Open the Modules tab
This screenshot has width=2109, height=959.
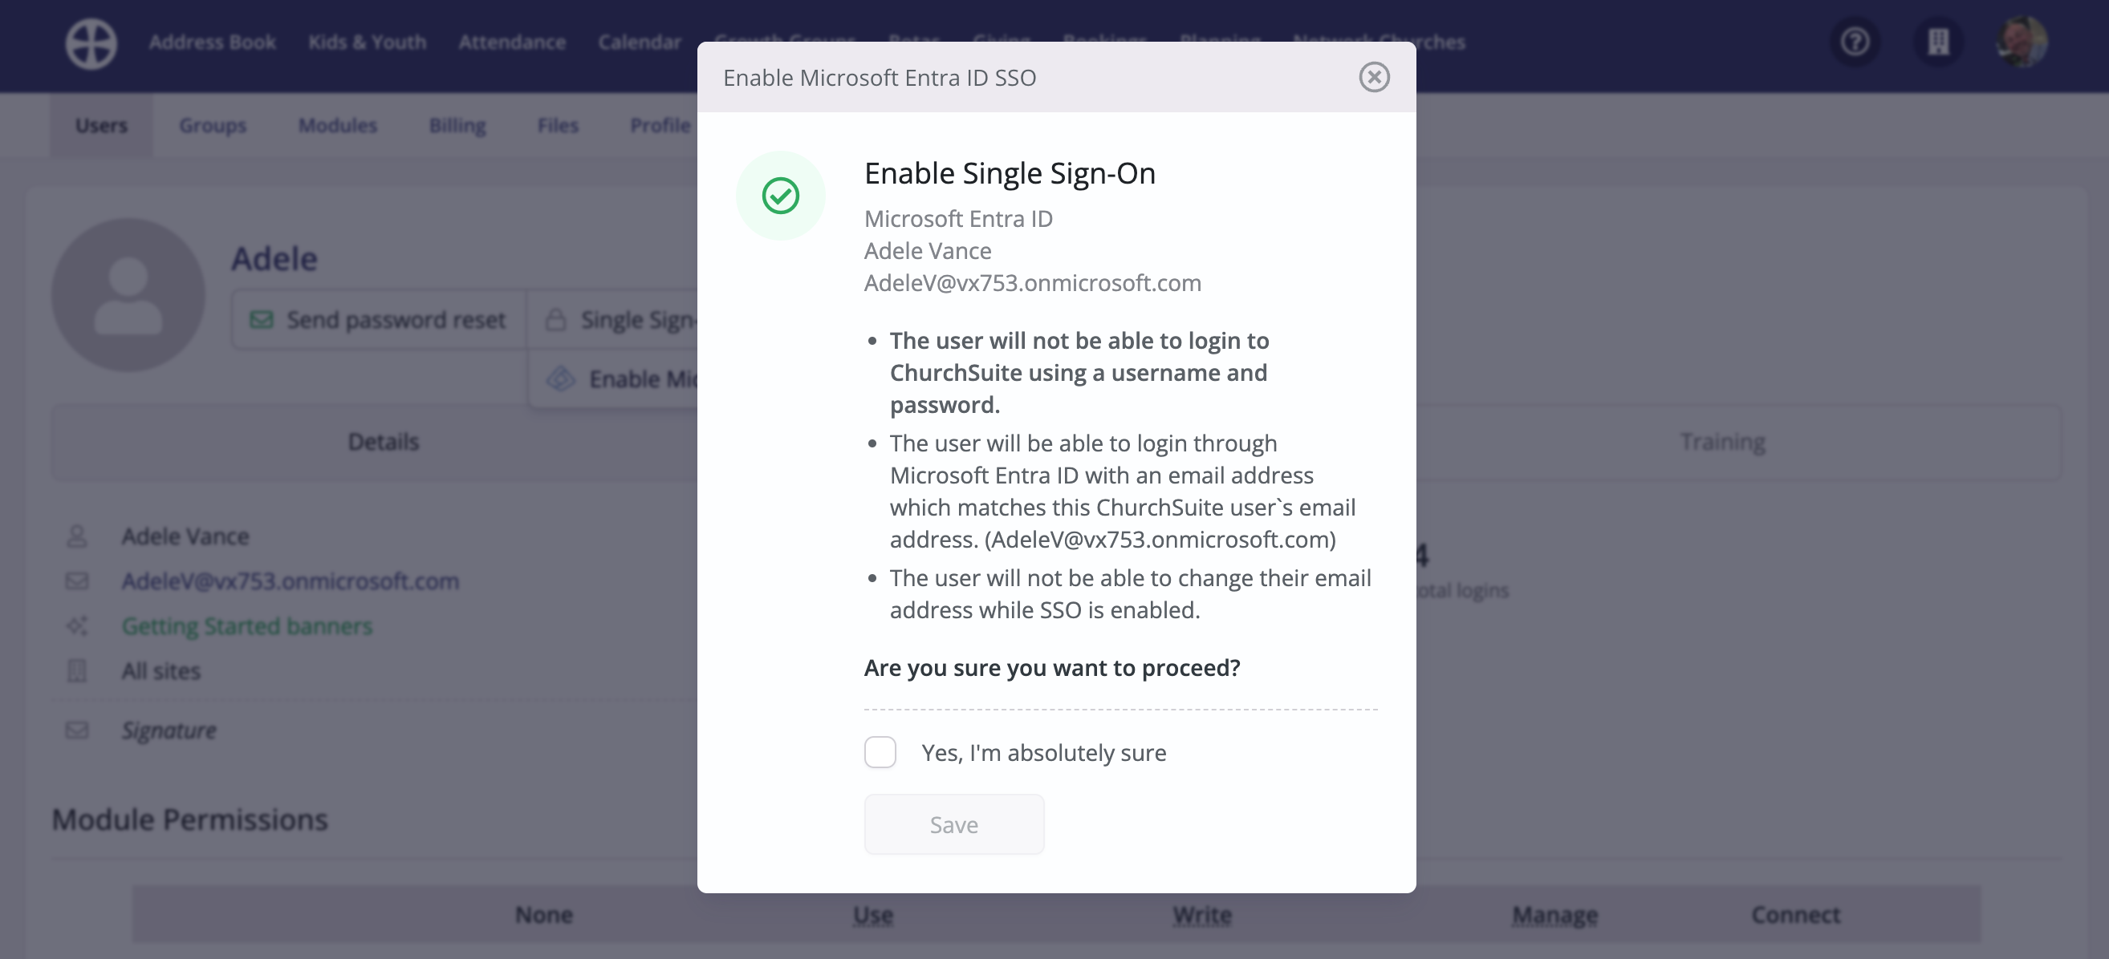(x=337, y=125)
